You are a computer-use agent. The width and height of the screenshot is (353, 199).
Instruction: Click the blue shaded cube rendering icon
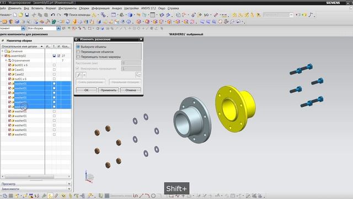click(x=130, y=15)
